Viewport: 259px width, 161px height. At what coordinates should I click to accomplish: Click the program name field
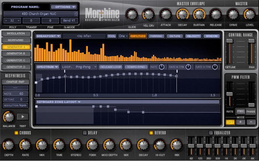[40, 14]
